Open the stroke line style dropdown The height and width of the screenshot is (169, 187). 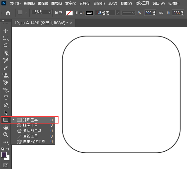coord(128,13)
